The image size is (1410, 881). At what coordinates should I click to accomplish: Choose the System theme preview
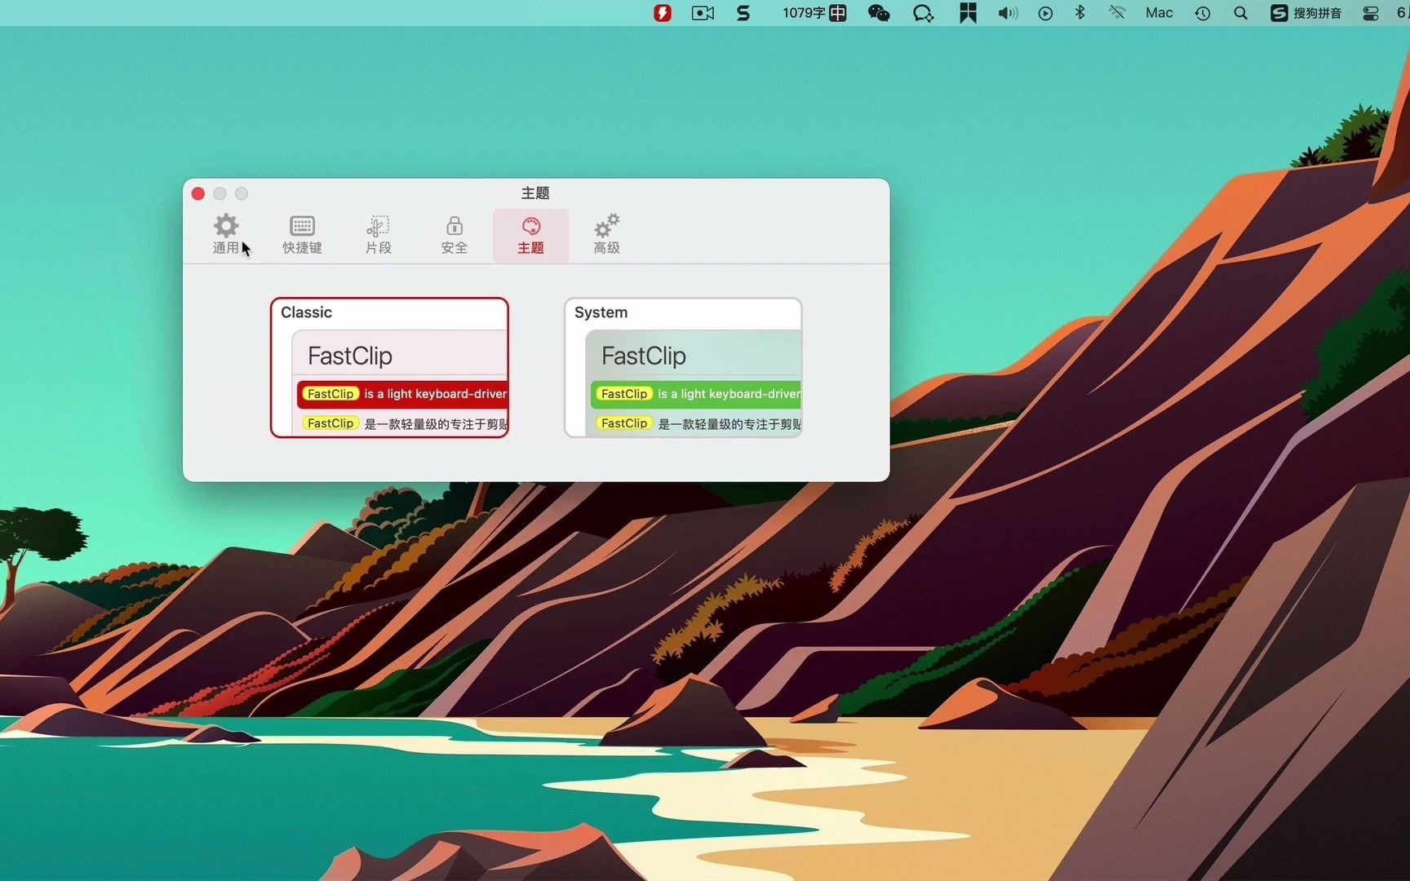coord(683,367)
